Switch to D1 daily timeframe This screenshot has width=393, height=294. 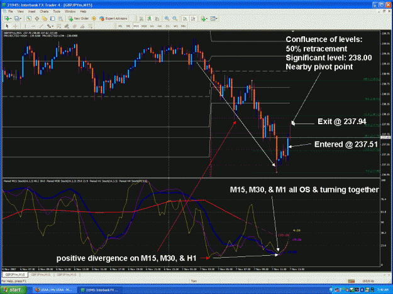pos(168,26)
